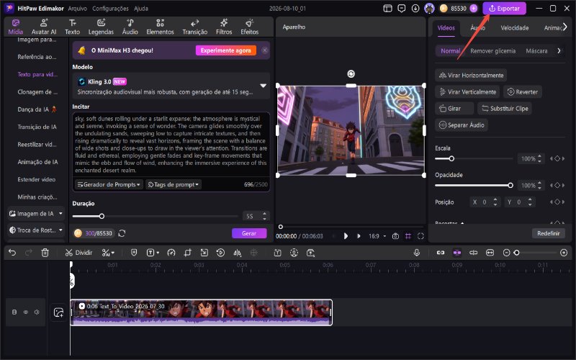This screenshot has width=576, height=360.
Task: Toggle Escala keyframe diamond
Action: [557, 158]
